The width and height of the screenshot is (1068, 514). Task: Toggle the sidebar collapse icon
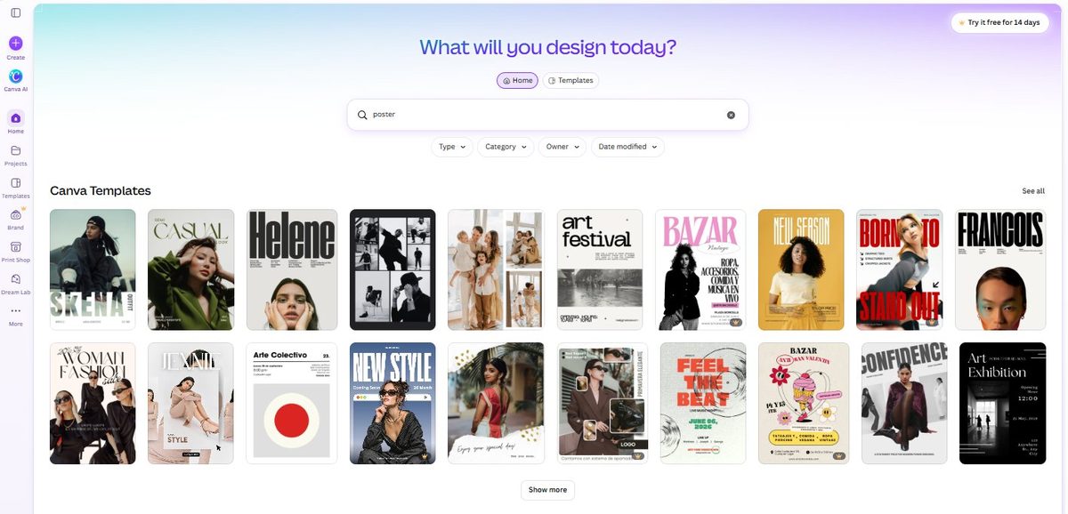point(16,12)
